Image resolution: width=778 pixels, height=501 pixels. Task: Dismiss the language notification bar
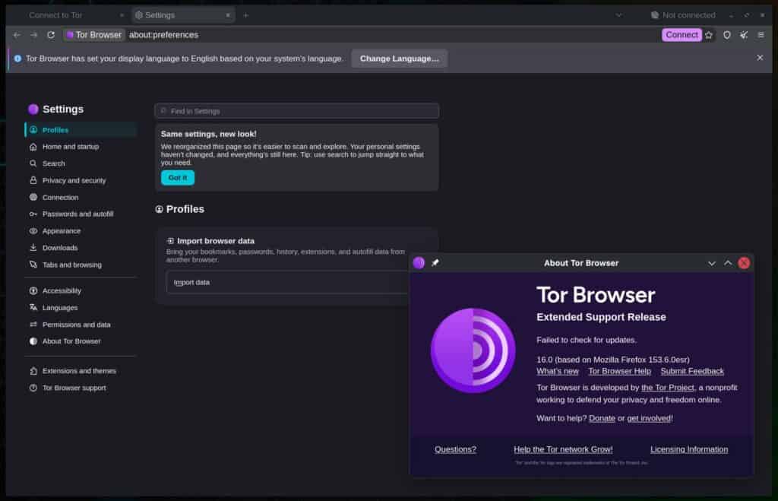760,58
